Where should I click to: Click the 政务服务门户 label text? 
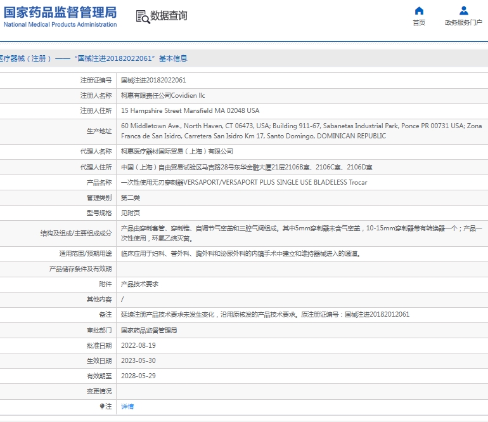463,23
